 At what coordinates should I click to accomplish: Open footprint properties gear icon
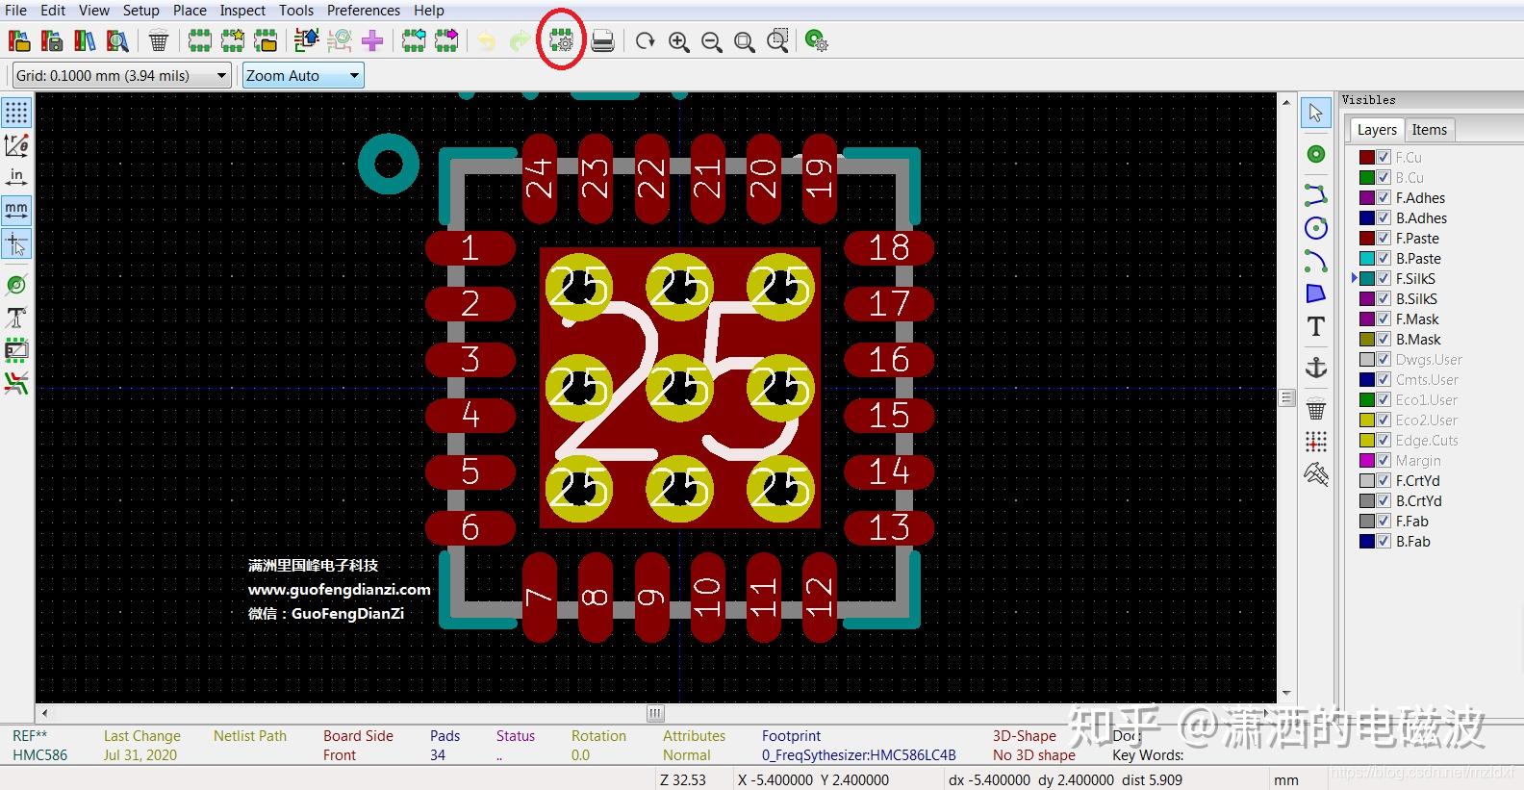coord(561,40)
